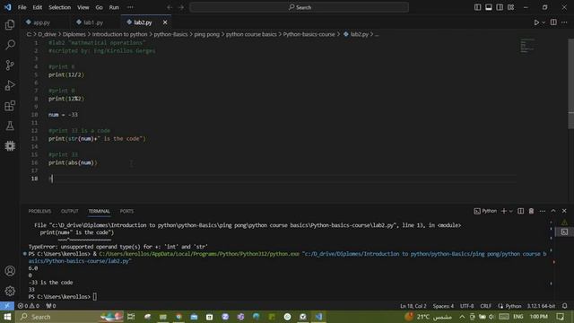This screenshot has width=574, height=323.
Task: Click the Python-basics-course breadcrumb
Action: click(309, 34)
